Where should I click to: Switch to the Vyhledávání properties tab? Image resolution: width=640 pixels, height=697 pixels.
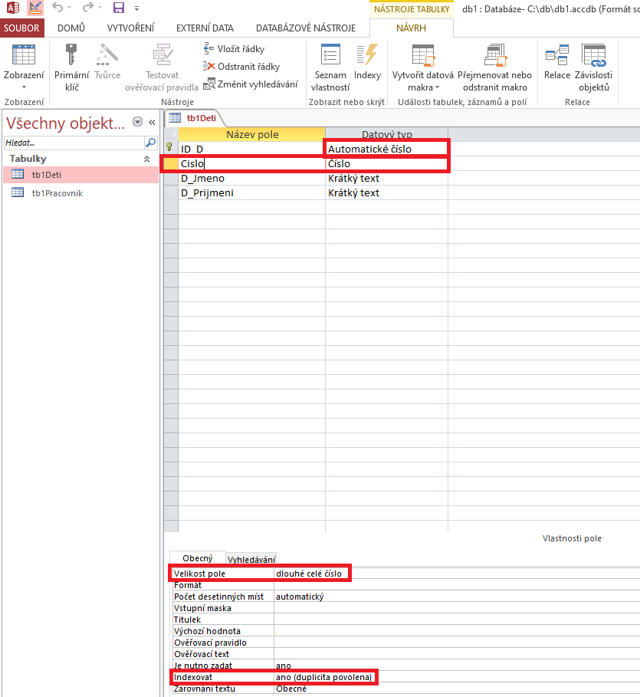pos(251,560)
